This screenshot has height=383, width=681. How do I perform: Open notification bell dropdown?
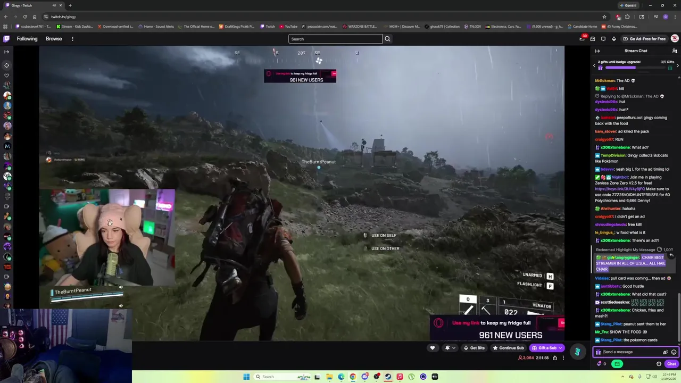[x=450, y=348]
